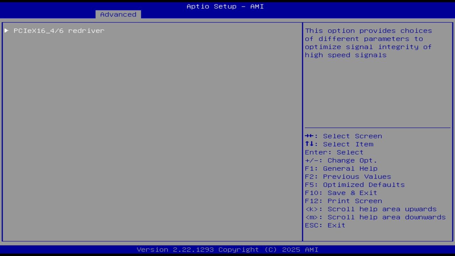Click the Select Item up/down arrows icon
The width and height of the screenshot is (455, 256).
tap(310, 144)
